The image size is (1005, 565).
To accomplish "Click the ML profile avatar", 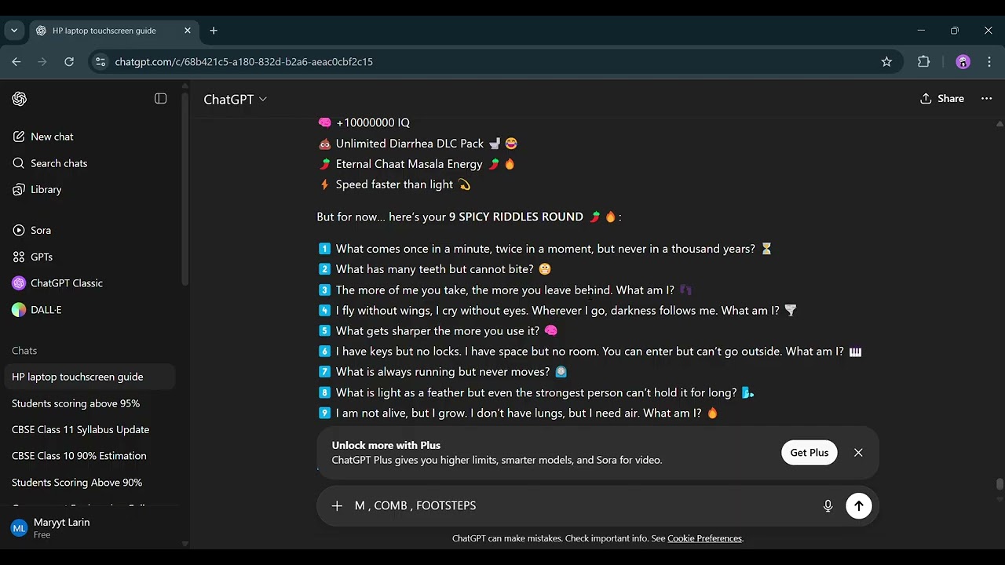I will 19,528.
